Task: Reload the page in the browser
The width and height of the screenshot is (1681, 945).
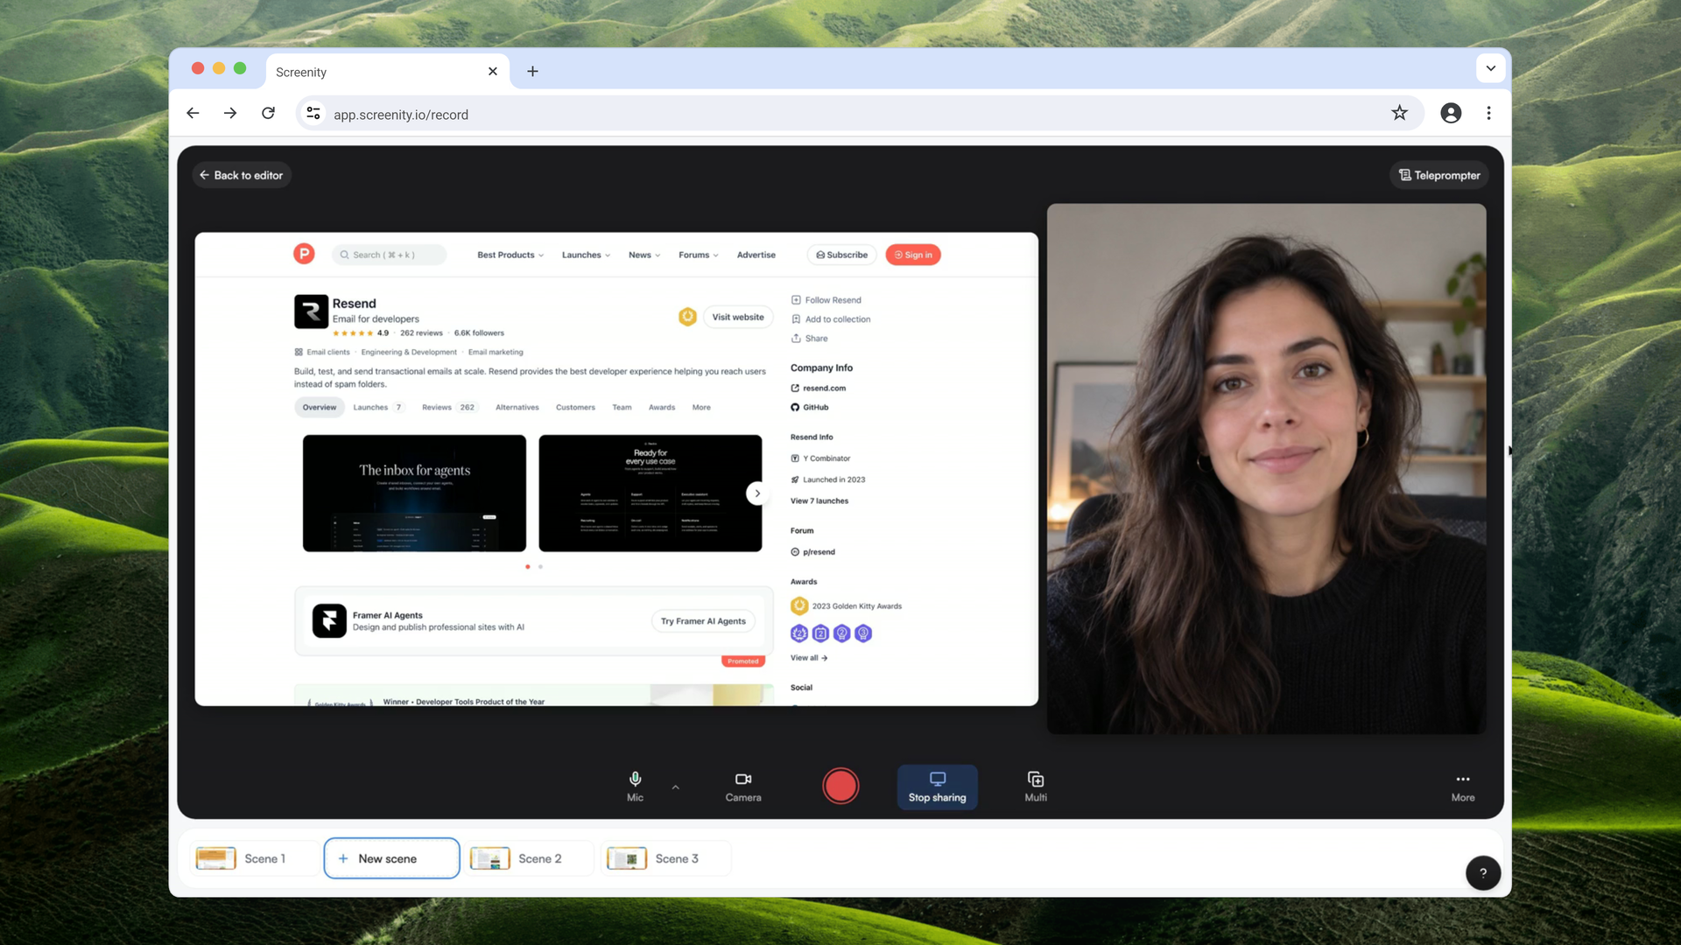Action: coord(268,113)
